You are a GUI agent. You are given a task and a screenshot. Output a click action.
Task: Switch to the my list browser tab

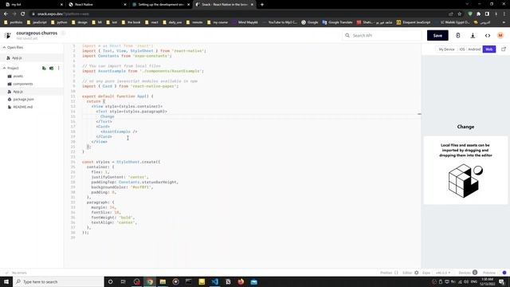click(x=33, y=5)
